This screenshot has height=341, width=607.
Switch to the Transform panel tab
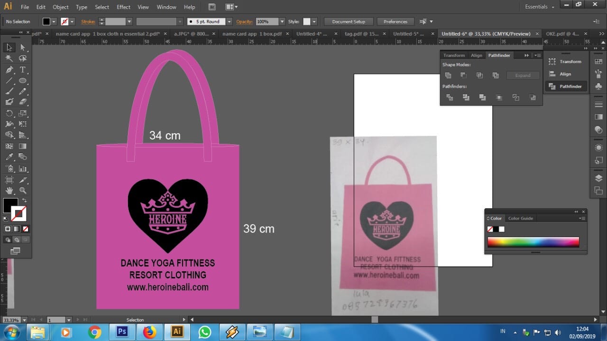(454, 55)
